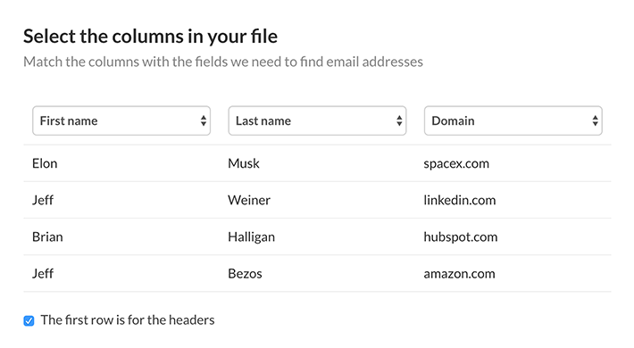Screen dimensions: 634x348
Task: Click the spacex.com domain cell
Action: coord(456,163)
